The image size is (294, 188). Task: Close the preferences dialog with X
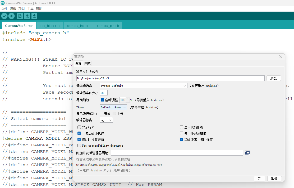281,57
